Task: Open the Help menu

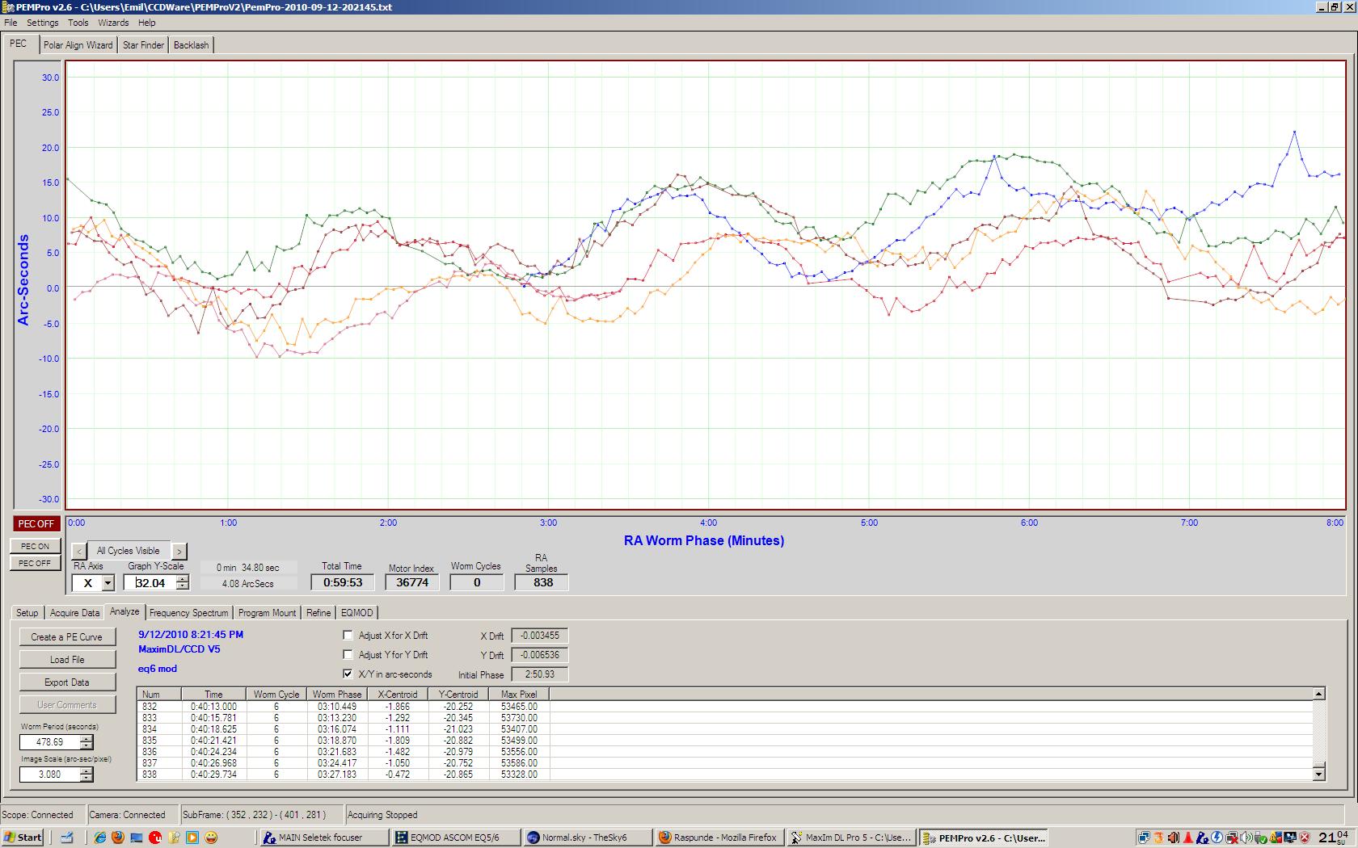Action: (x=146, y=23)
